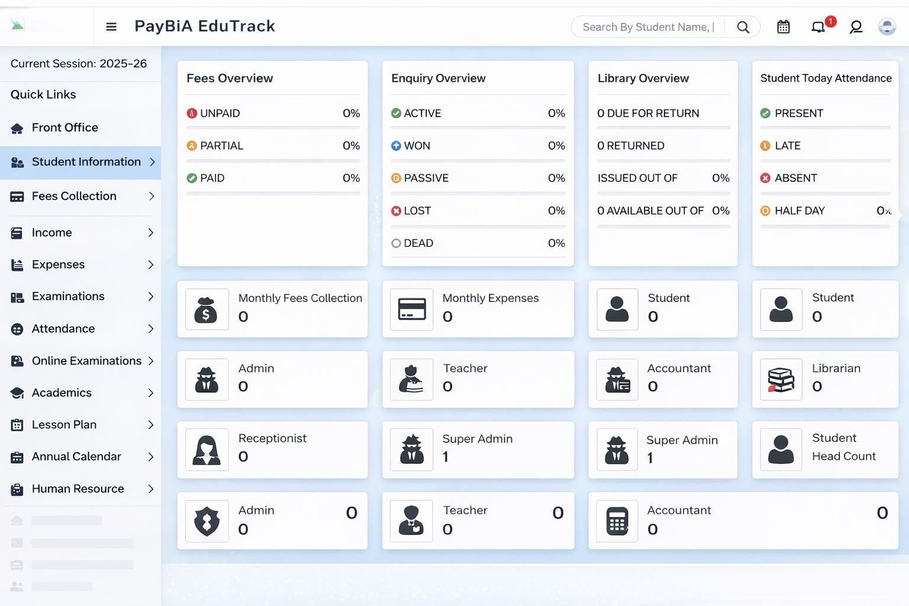
Task: Click inside the student search field
Action: pos(645,27)
